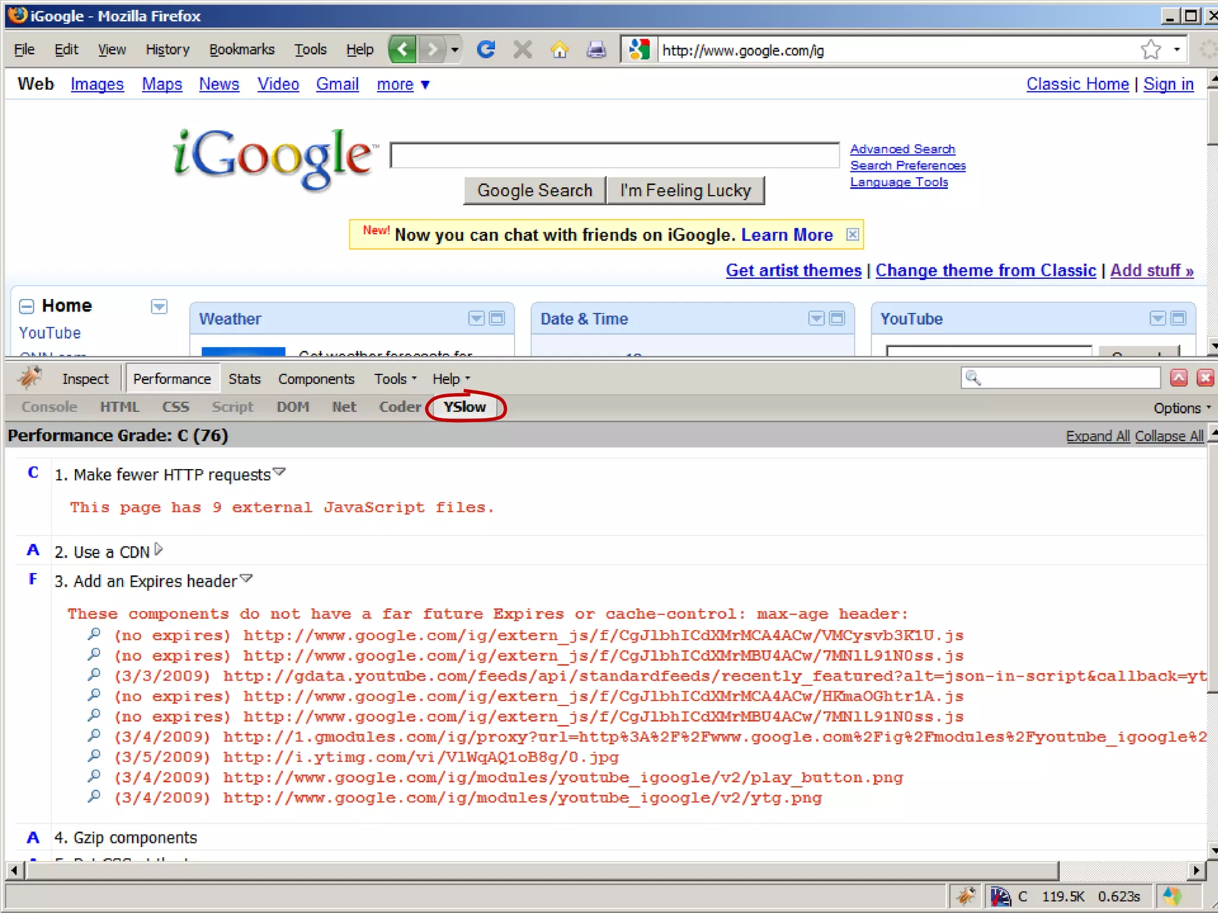1218x913 pixels.
Task: Open the Bookmarks menu
Action: tap(241, 50)
